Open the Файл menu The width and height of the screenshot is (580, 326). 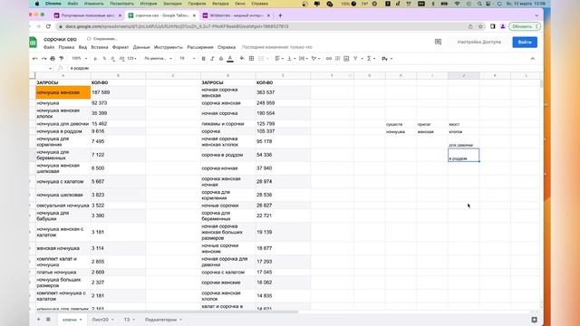coord(49,47)
